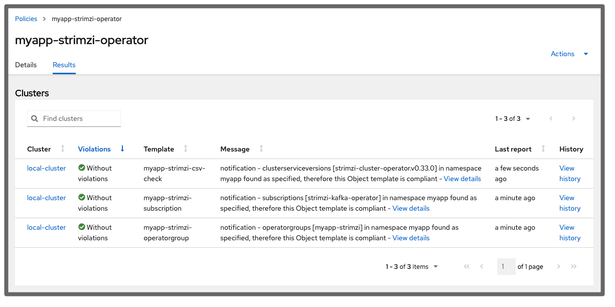Go to previous page in bottom pagination

[x=482, y=267]
